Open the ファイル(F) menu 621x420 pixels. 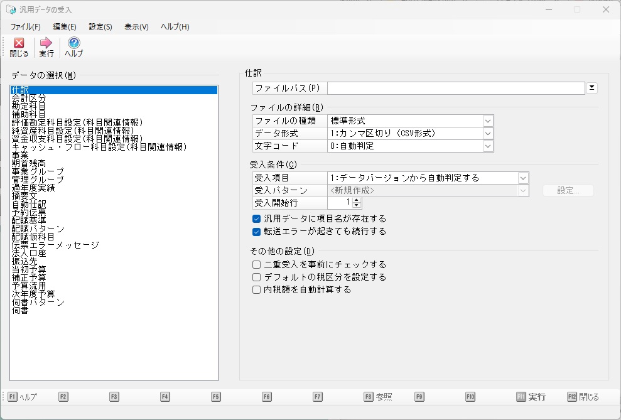[25, 27]
